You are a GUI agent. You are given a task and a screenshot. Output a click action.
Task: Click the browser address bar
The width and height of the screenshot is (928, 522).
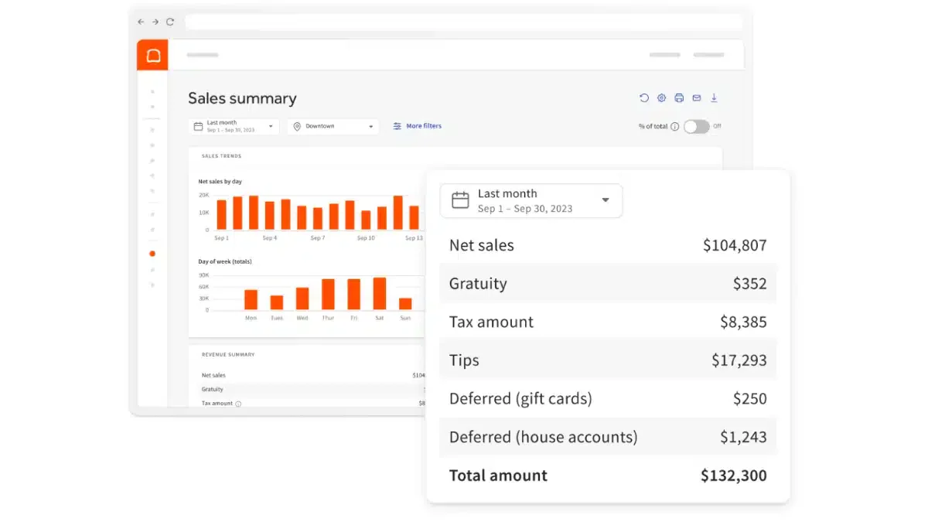(x=463, y=22)
